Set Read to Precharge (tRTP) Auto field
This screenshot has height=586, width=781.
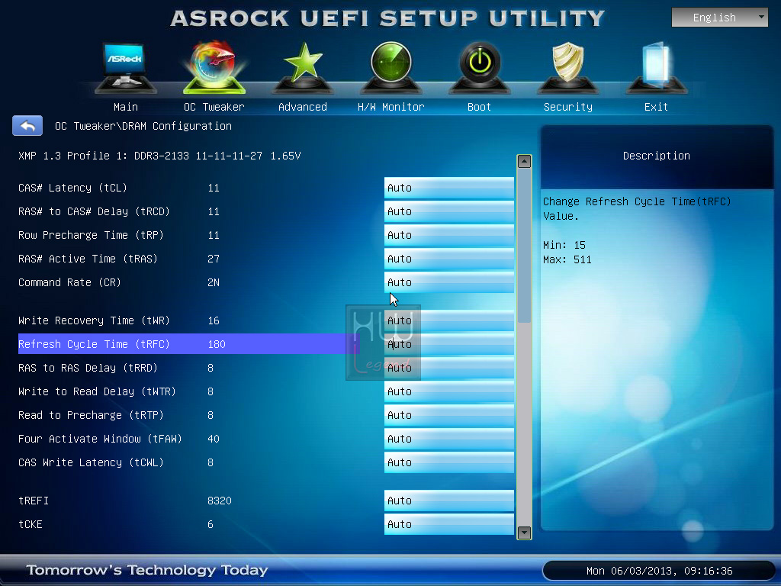click(x=448, y=415)
